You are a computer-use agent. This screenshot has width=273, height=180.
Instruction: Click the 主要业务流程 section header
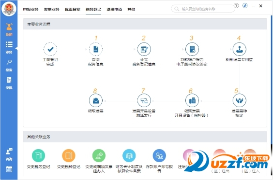click(x=145, y=24)
